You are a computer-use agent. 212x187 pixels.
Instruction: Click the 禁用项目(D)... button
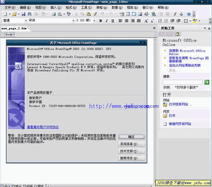pyautogui.click(x=132, y=158)
